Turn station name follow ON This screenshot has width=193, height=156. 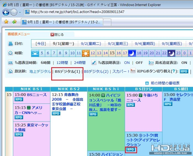click(184, 63)
